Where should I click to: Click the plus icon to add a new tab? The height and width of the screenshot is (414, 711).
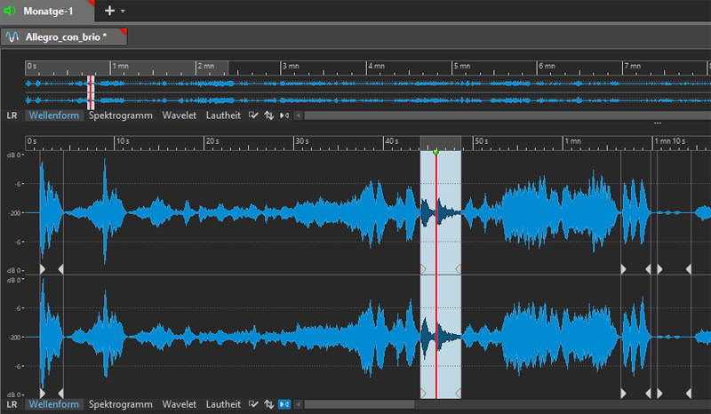click(x=109, y=11)
